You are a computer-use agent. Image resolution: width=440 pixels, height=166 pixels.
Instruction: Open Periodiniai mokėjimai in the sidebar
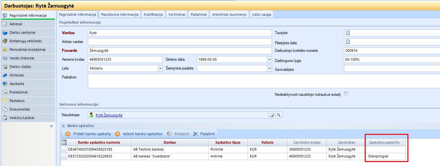click(x=27, y=50)
